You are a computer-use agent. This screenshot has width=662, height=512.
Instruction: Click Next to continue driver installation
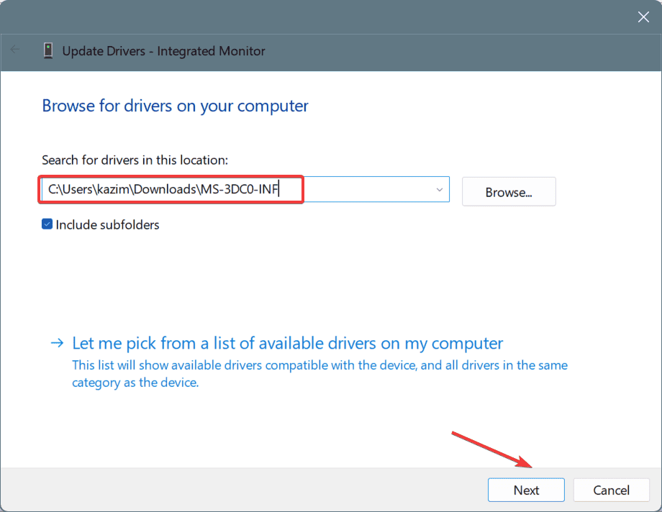click(526, 490)
